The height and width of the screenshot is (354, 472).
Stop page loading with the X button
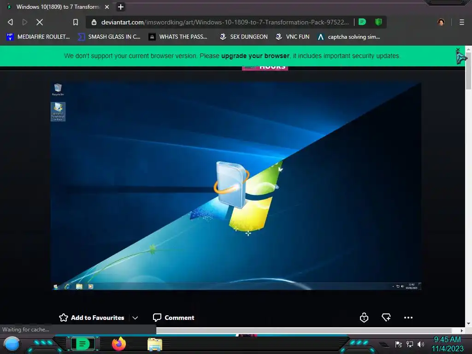pos(40,22)
